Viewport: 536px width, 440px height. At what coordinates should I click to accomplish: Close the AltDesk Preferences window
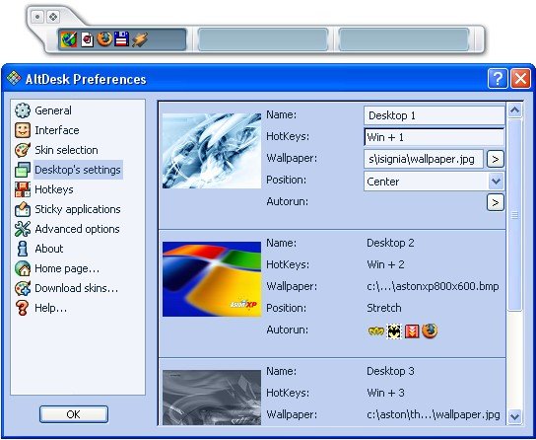tap(520, 78)
